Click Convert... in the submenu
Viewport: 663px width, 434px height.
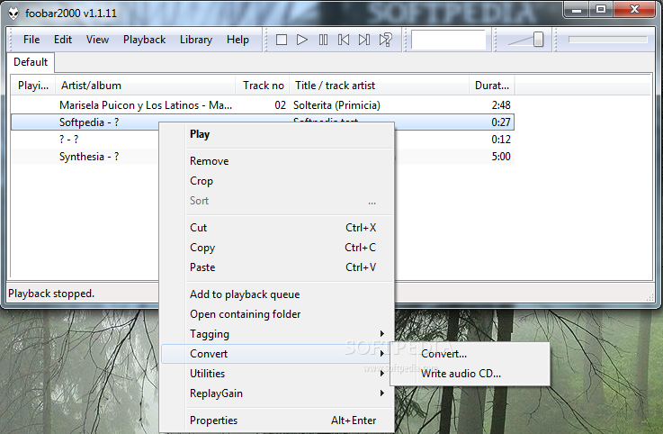click(470, 354)
